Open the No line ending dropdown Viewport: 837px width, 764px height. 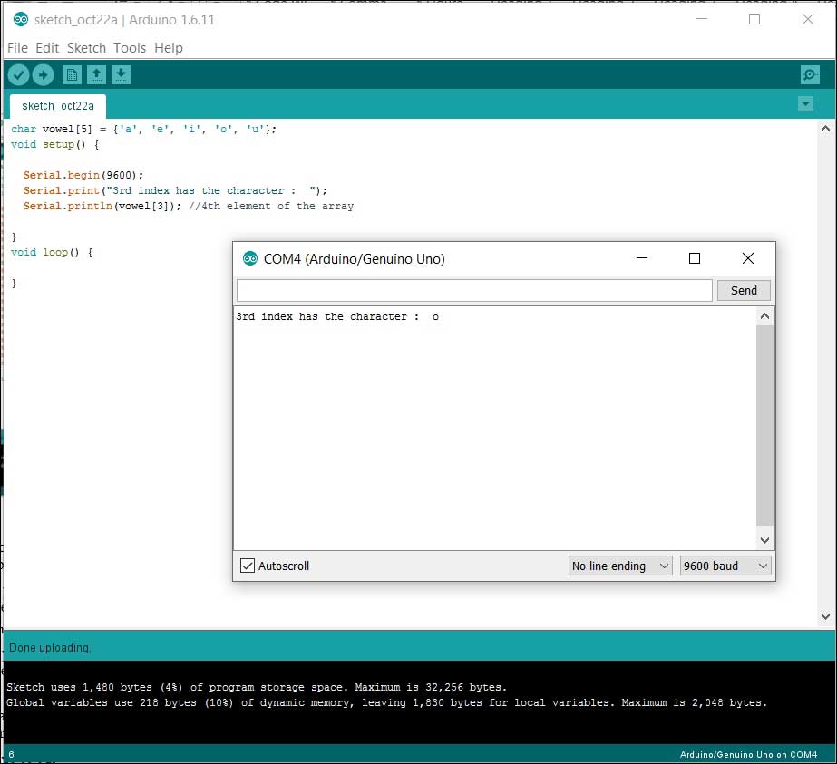[620, 566]
